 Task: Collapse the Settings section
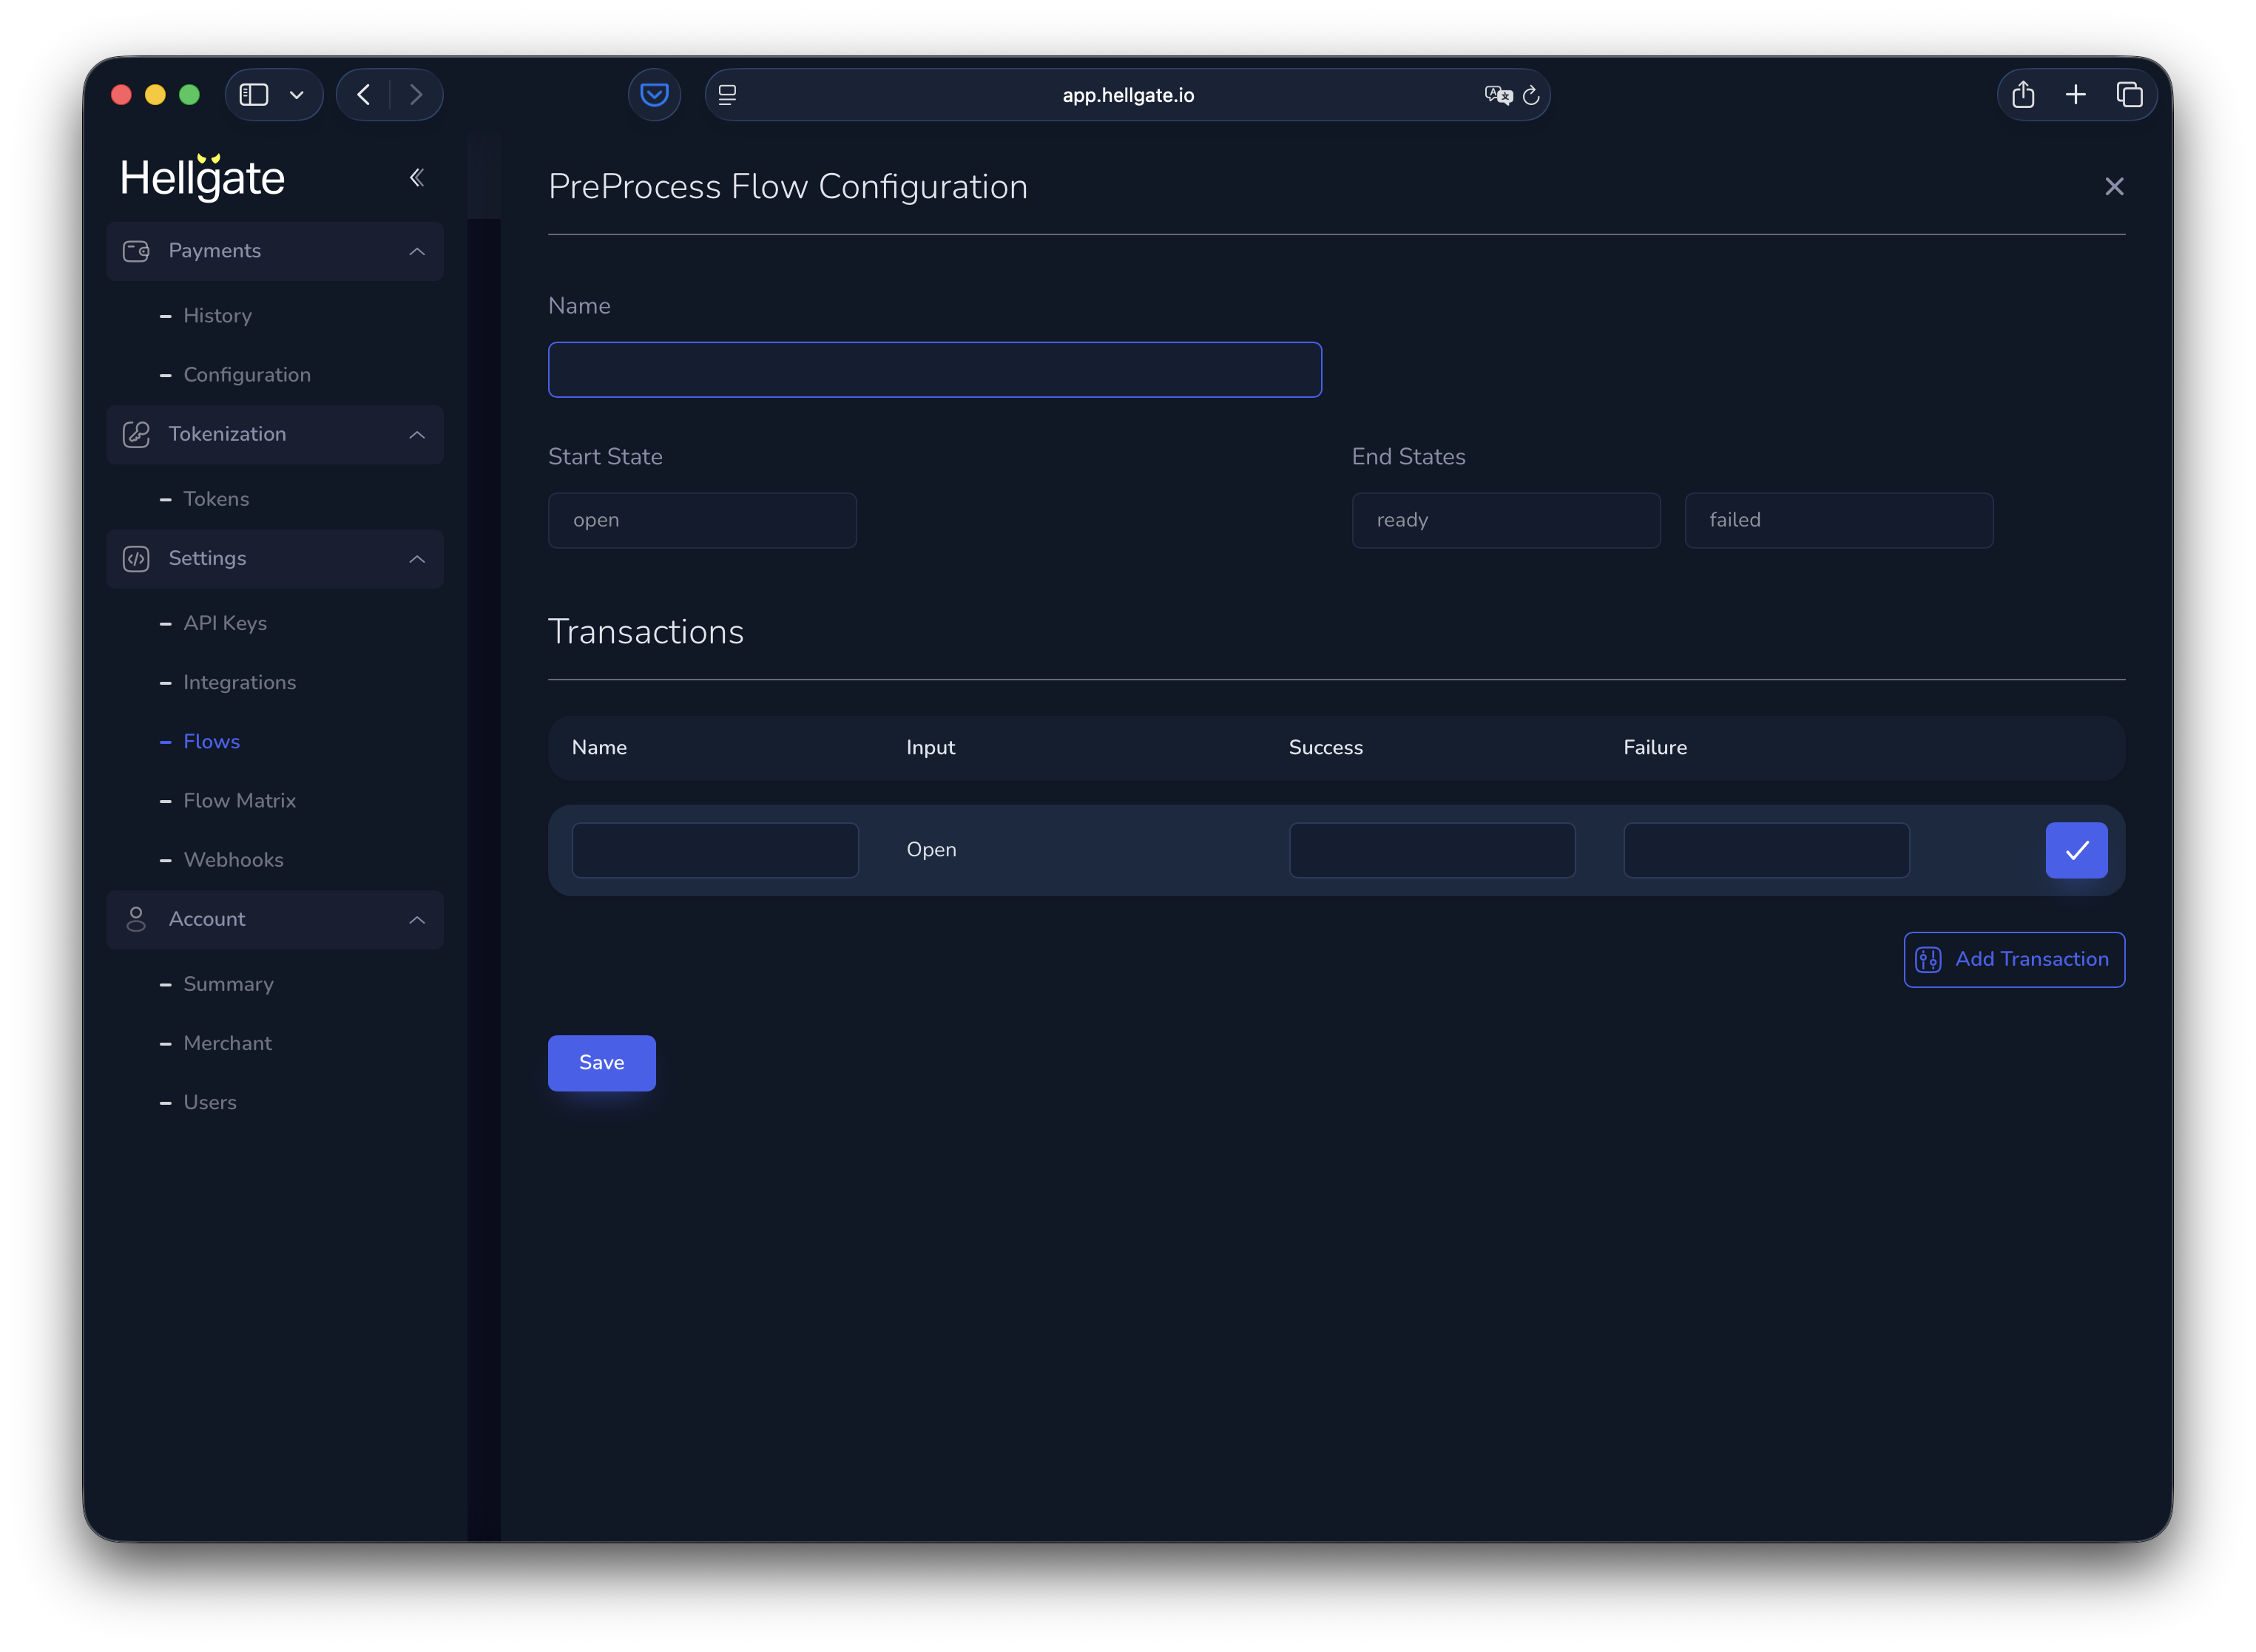click(417, 559)
